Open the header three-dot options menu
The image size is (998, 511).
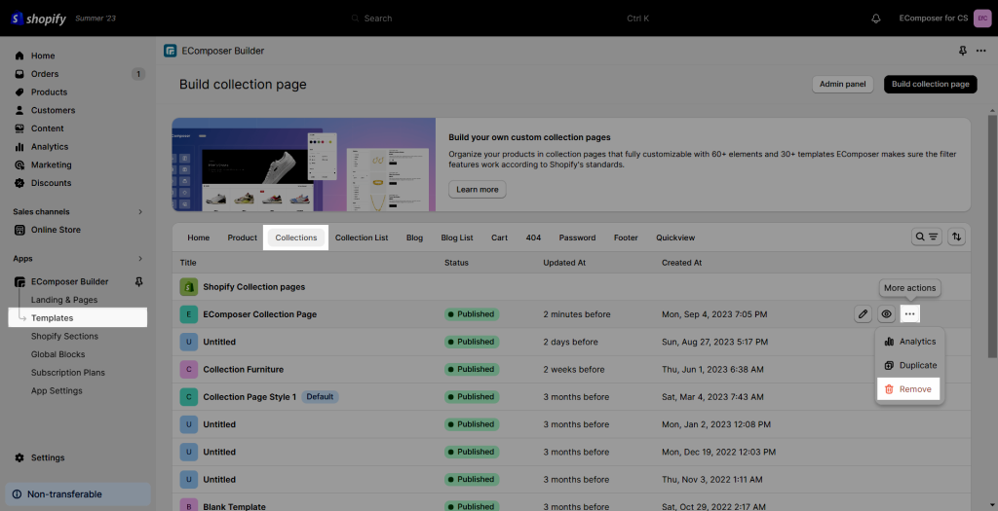980,51
